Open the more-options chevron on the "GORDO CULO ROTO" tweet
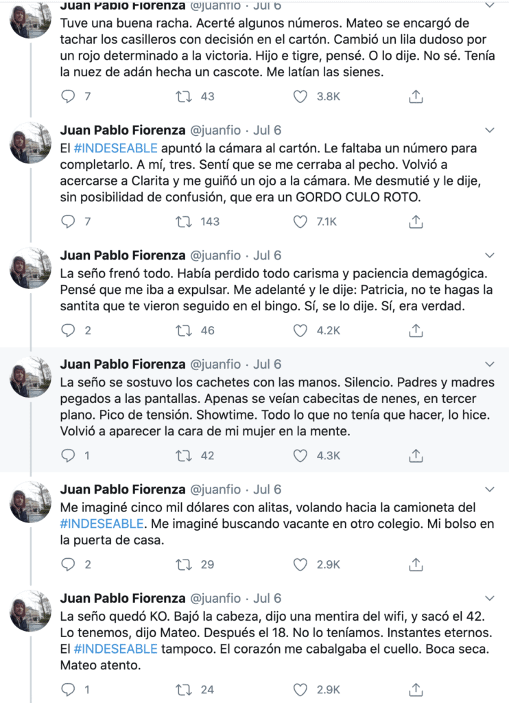 click(x=490, y=130)
